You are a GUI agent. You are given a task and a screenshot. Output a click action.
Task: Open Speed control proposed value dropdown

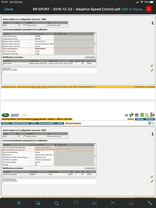click(69, 63)
